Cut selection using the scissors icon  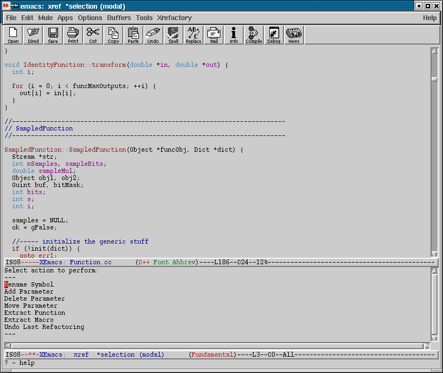[x=93, y=35]
